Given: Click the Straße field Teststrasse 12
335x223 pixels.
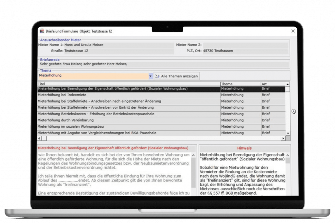Looking at the screenshot, I should point(119,51).
